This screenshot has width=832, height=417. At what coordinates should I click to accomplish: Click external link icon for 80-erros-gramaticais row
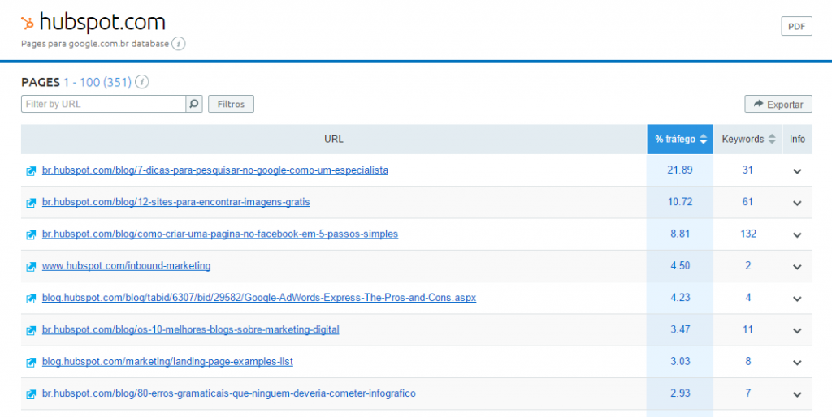point(31,393)
